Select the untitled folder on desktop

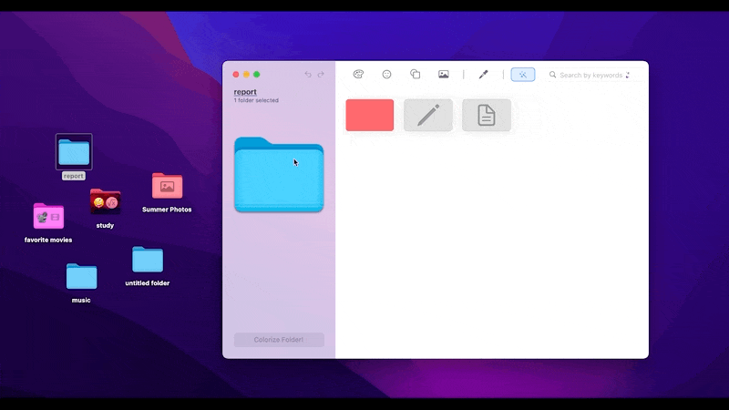[x=148, y=260]
